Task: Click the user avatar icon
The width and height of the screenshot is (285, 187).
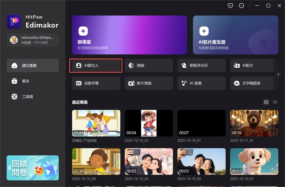Action: (14, 40)
